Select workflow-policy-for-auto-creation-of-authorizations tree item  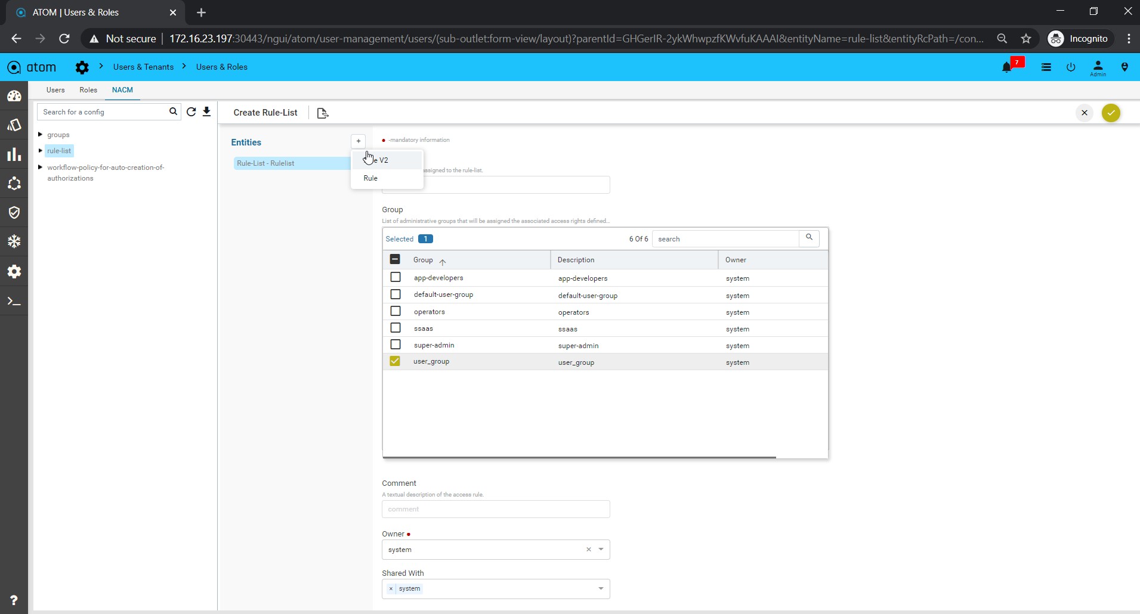tap(106, 173)
